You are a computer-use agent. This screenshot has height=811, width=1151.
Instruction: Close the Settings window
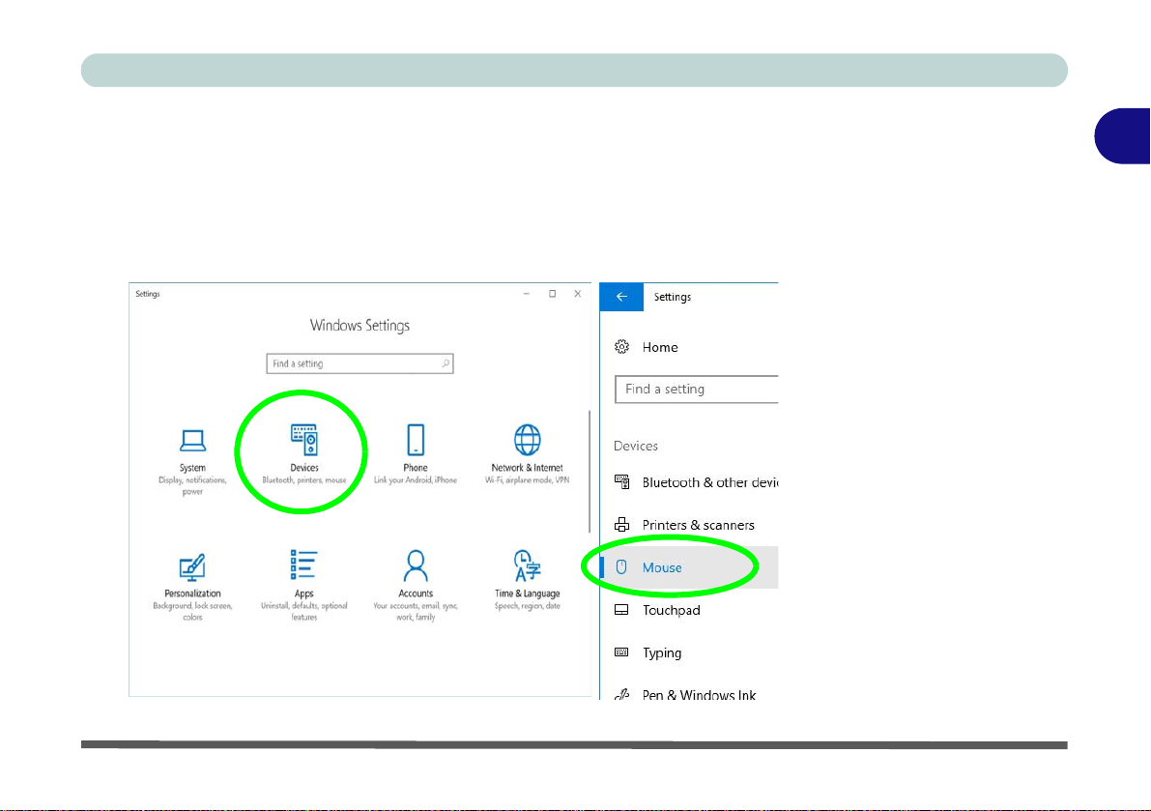(578, 294)
